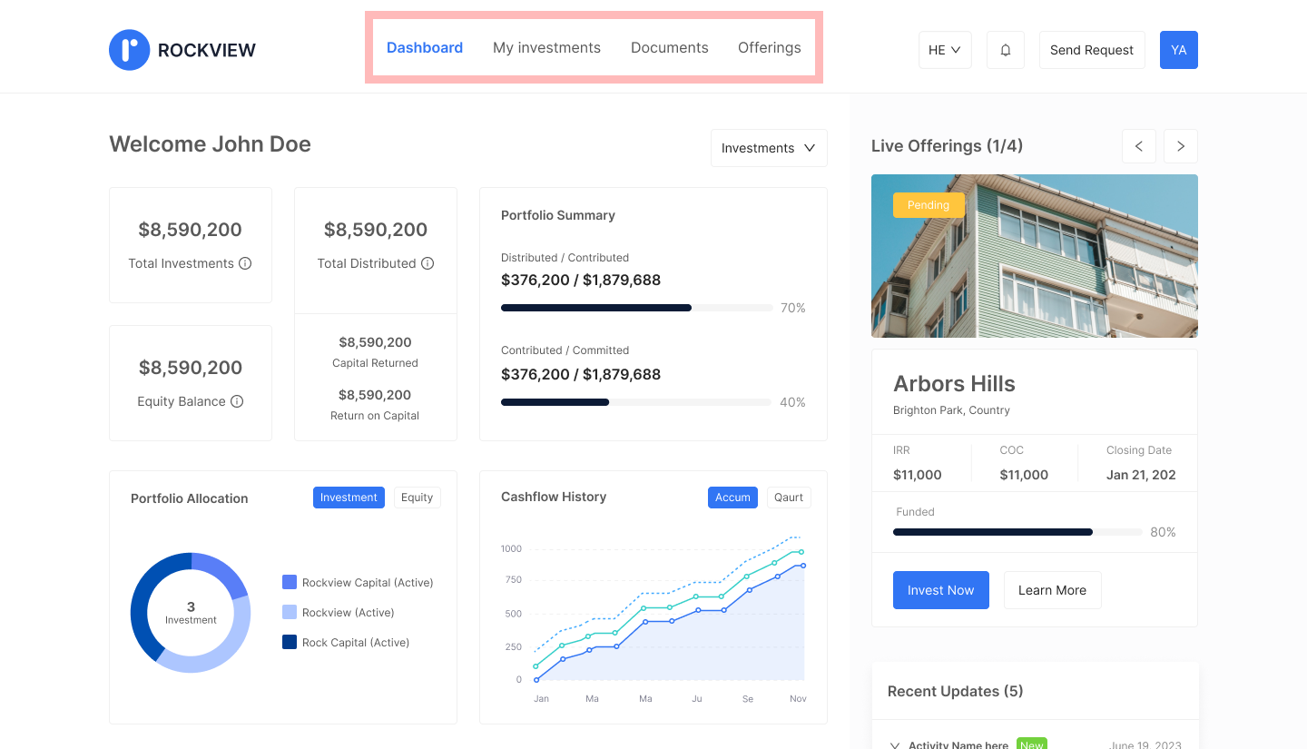Show info for Total Distributed
This screenshot has width=1307, height=749.
(x=427, y=263)
